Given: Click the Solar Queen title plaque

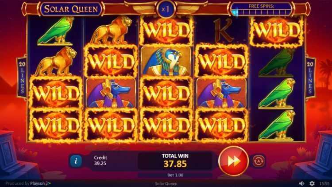Looking at the screenshot, I should click(x=71, y=9).
